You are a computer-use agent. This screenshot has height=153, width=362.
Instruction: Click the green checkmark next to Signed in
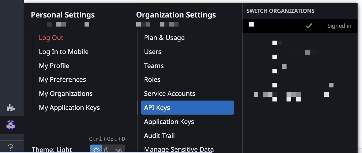coord(309,26)
